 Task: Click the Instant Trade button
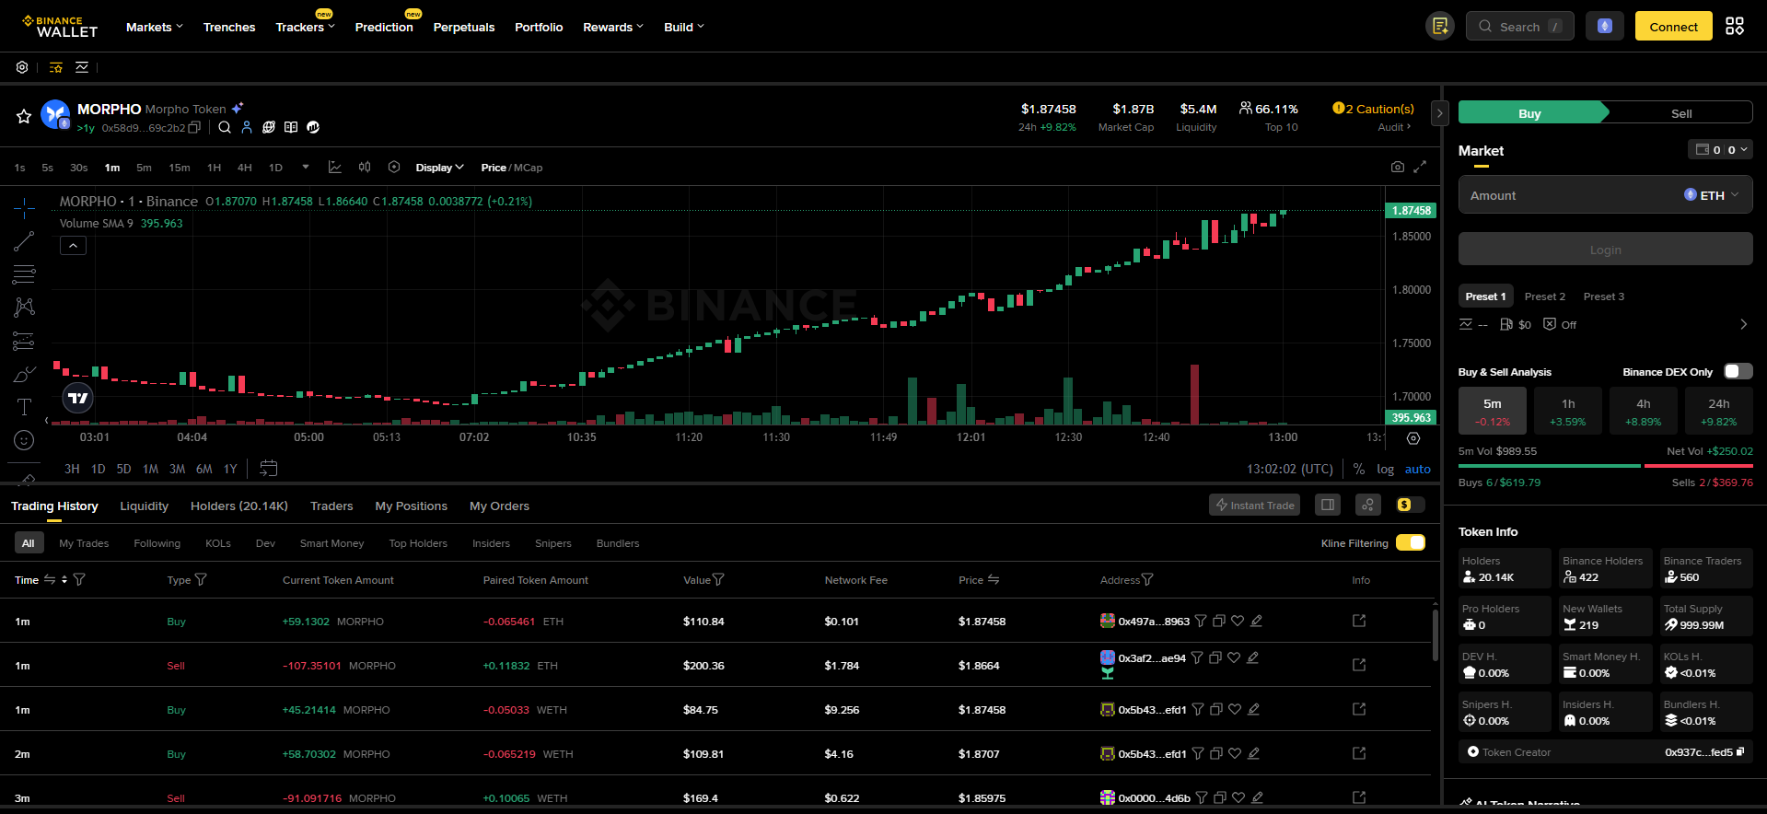1254,505
